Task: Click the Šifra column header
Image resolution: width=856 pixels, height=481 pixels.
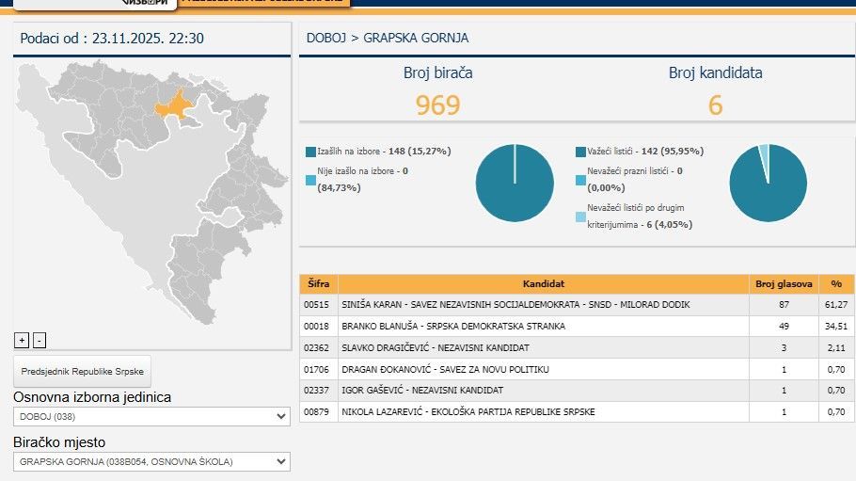Action: [318, 284]
